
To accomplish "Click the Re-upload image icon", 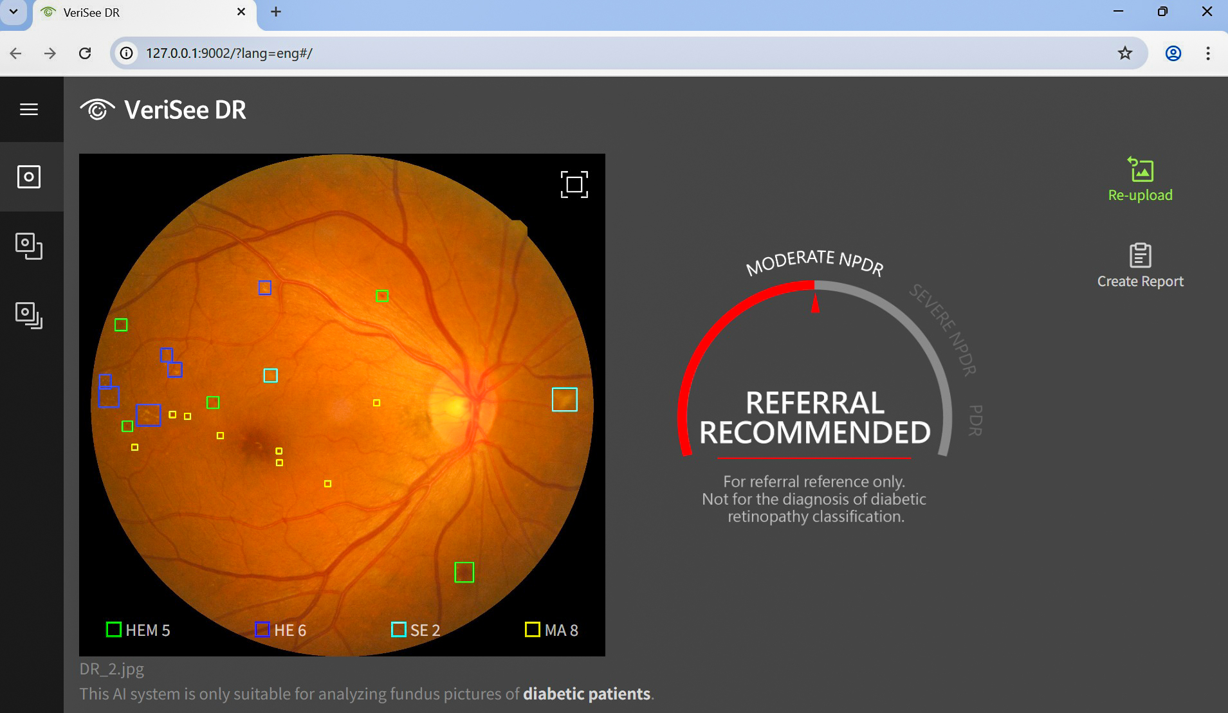I will pyautogui.click(x=1139, y=169).
